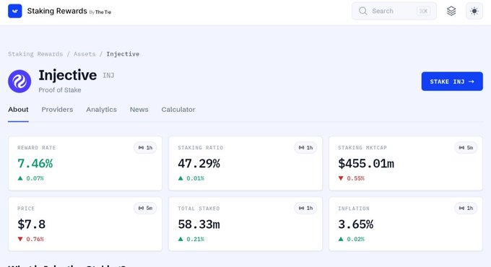Focus the Search input field
This screenshot has width=491, height=267.
coord(394,11)
